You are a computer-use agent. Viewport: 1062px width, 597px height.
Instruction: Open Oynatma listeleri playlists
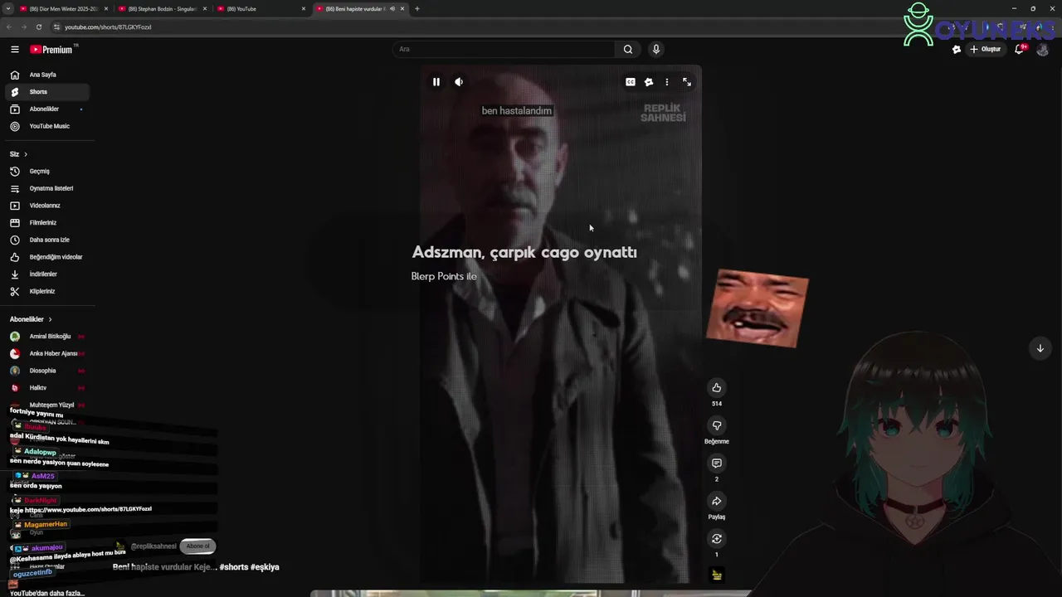[46, 188]
